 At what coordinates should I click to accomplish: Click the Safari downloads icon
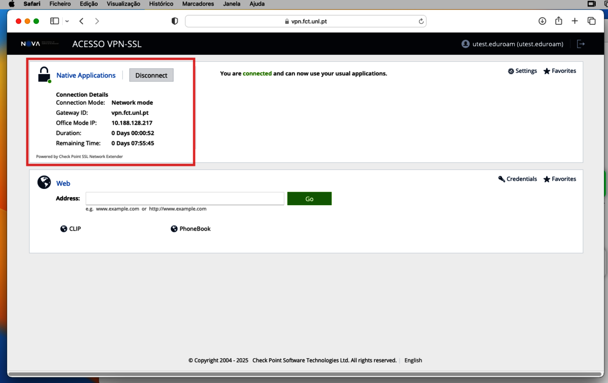coord(542,21)
